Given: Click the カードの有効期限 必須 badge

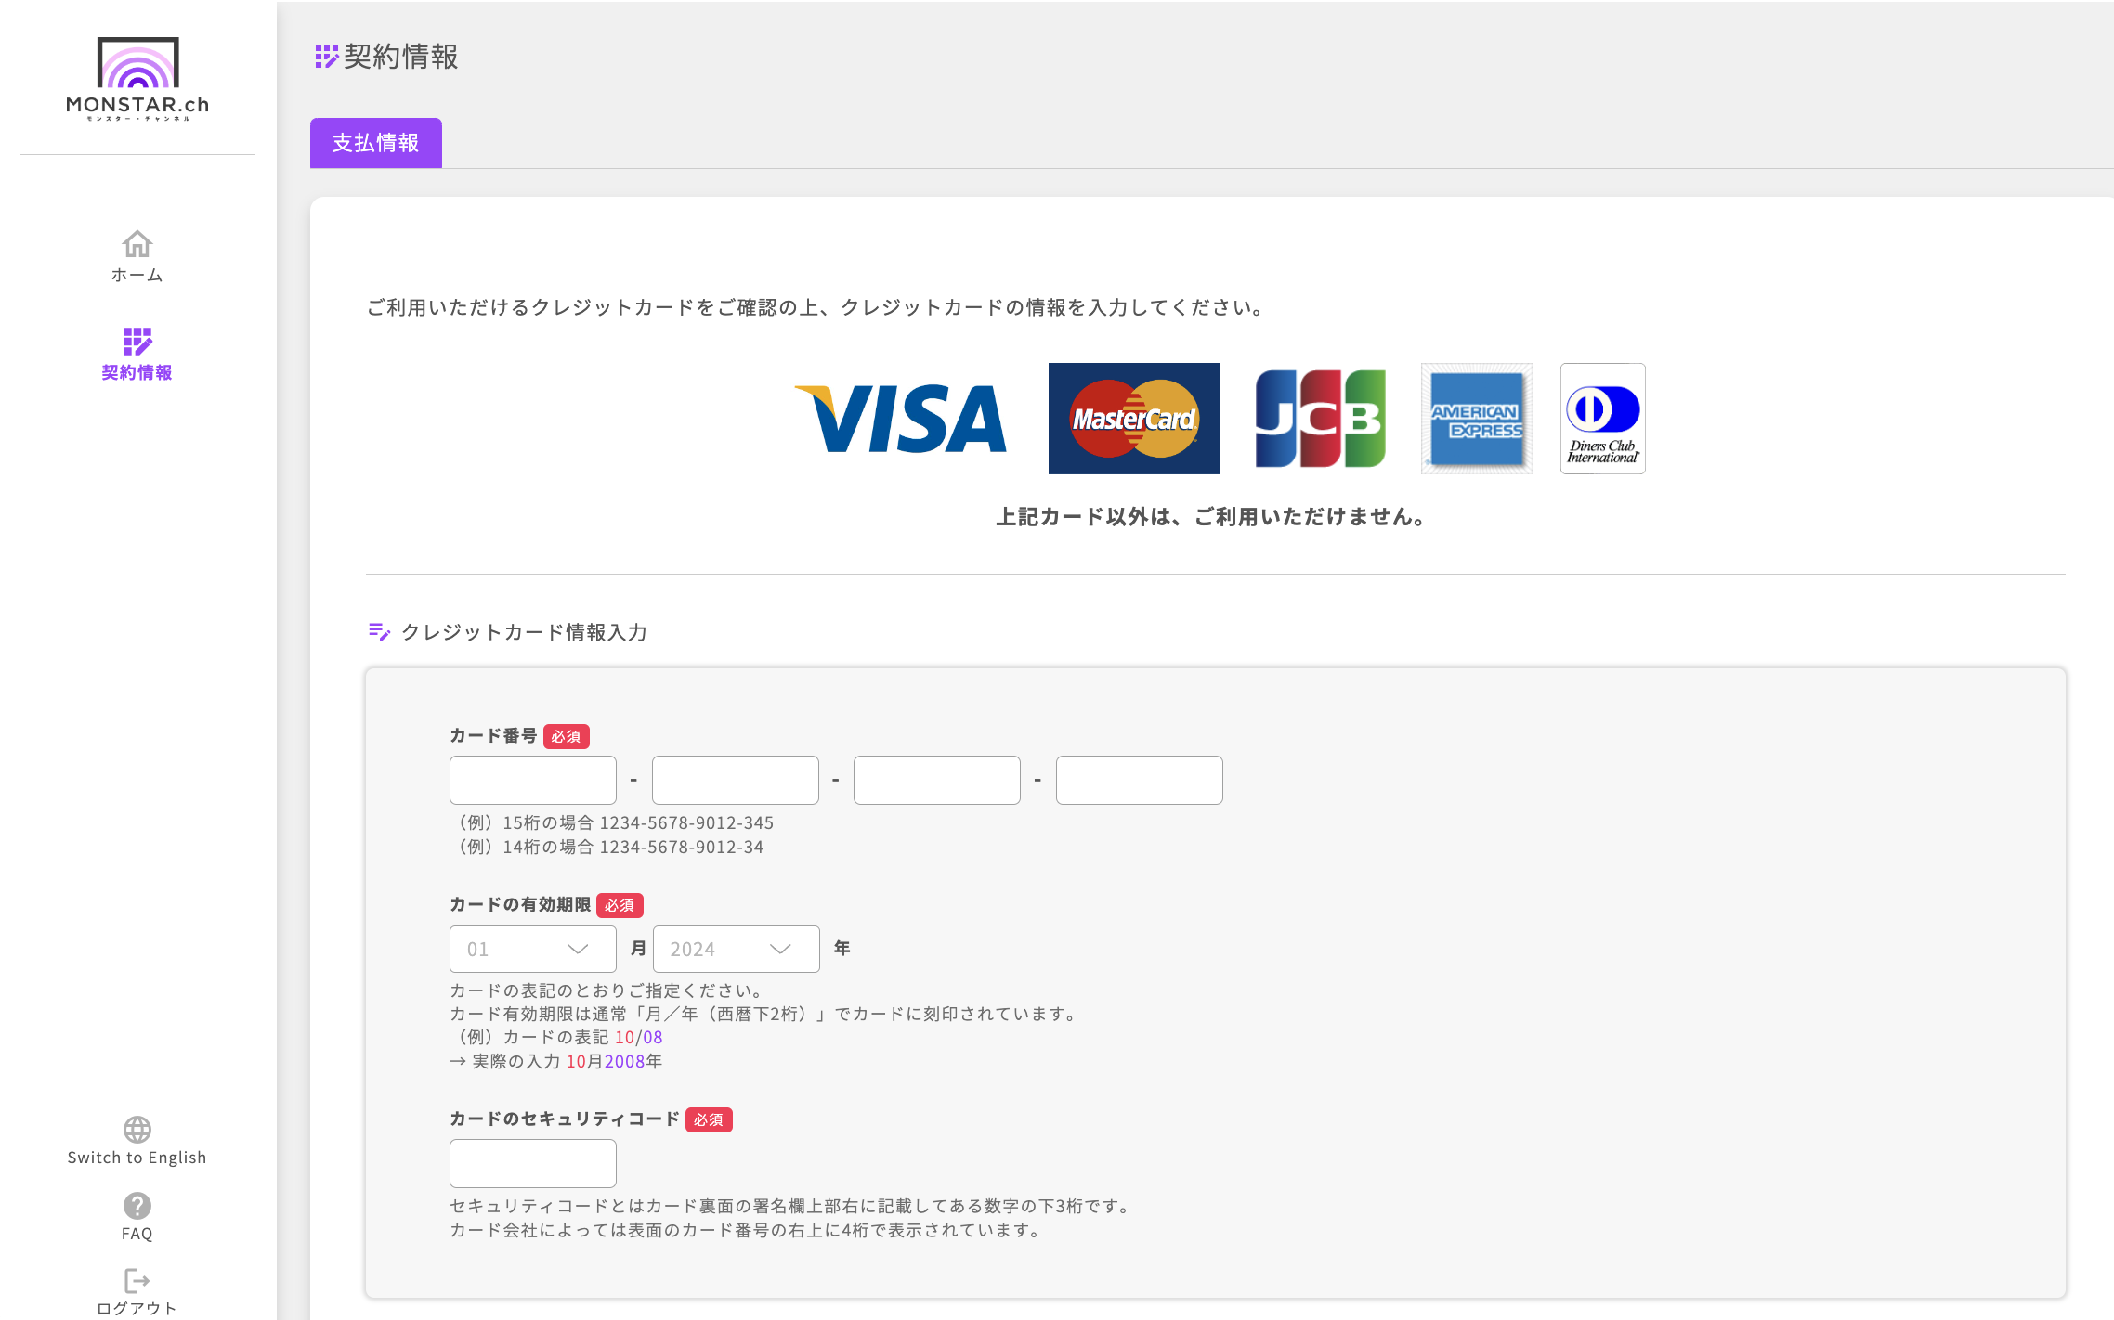Looking at the screenshot, I should coord(620,905).
